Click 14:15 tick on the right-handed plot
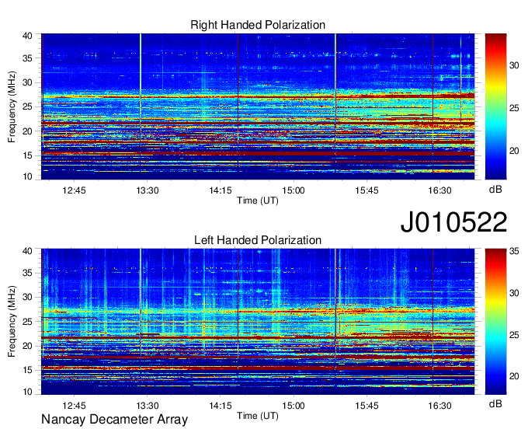This screenshot has height=429, width=528. (221, 190)
